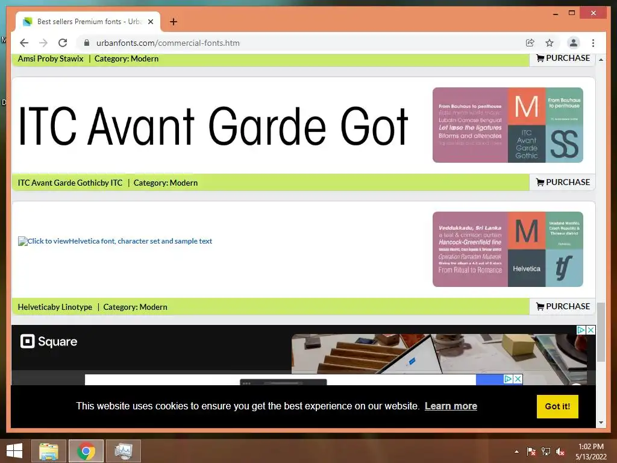Screen dimensions: 617x463
Task: Switch to Chrome in the taskbar
Action: 86,451
